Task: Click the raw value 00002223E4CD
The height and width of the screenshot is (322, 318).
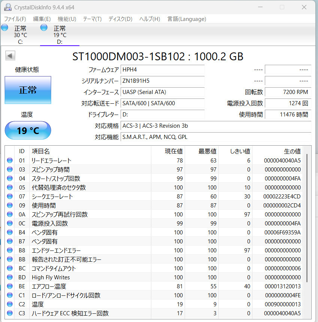Action: (x=282, y=197)
